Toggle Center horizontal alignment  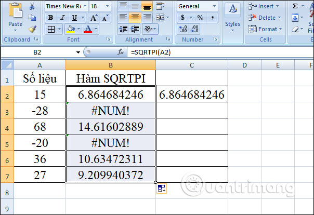point(135,18)
